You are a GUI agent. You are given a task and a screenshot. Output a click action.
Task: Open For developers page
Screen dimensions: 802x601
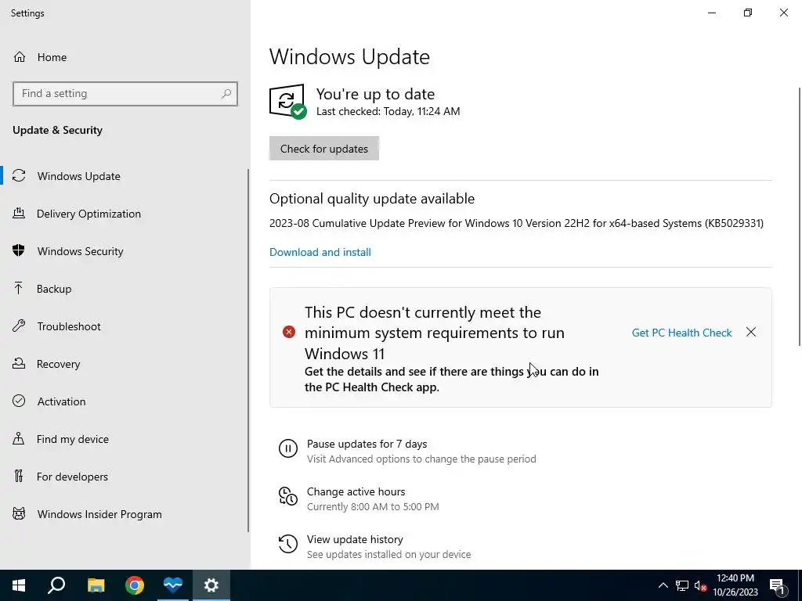pos(124,477)
